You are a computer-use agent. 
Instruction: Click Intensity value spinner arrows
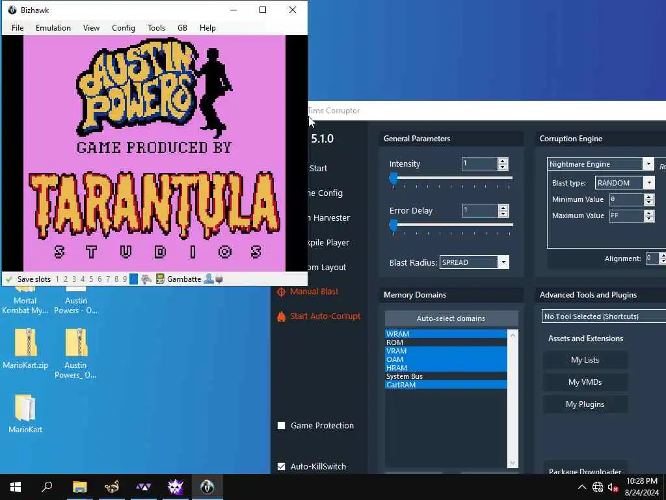503,164
